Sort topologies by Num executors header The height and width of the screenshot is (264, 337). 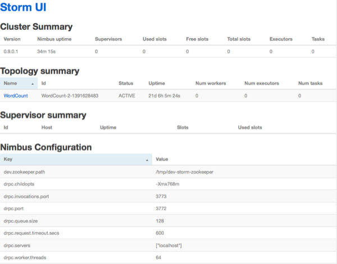point(262,83)
